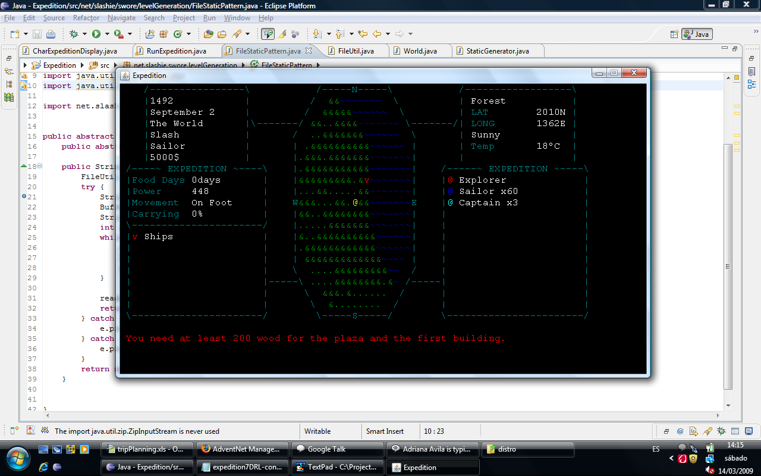Select the Java perspective button
The width and height of the screenshot is (761, 476).
point(697,34)
